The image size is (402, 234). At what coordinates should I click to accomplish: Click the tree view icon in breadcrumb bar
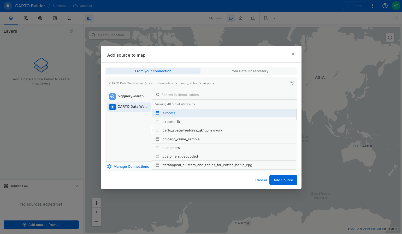(x=292, y=83)
